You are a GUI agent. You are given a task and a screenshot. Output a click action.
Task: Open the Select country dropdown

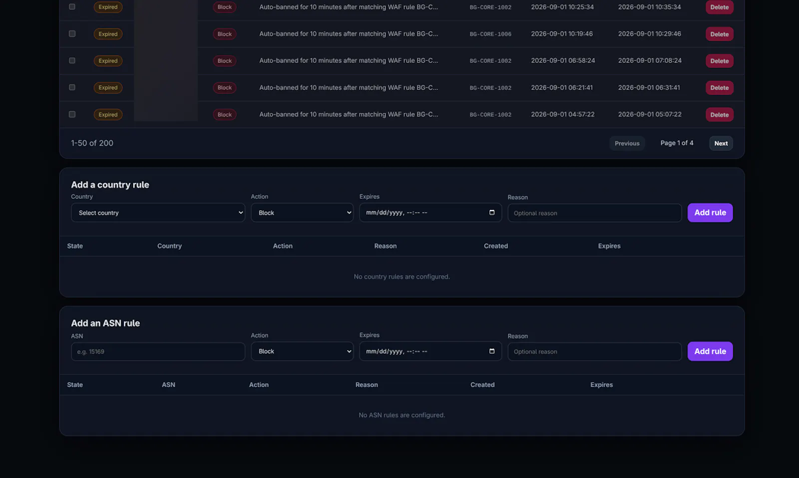pos(158,213)
